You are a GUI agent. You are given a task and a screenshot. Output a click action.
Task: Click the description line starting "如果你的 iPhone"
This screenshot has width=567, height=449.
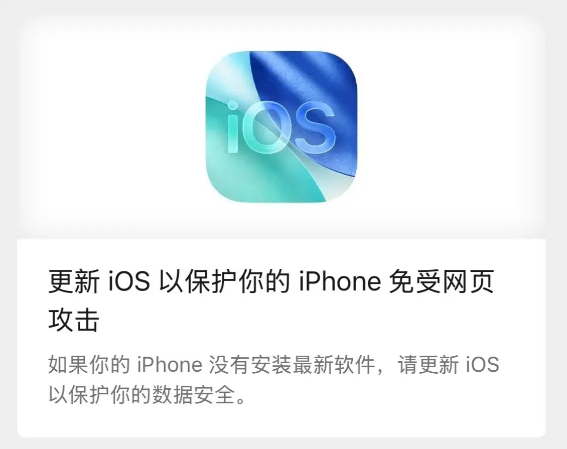click(x=274, y=364)
